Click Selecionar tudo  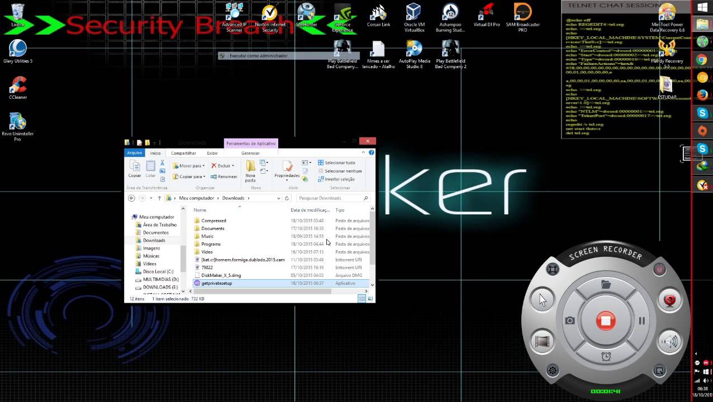coord(337,162)
